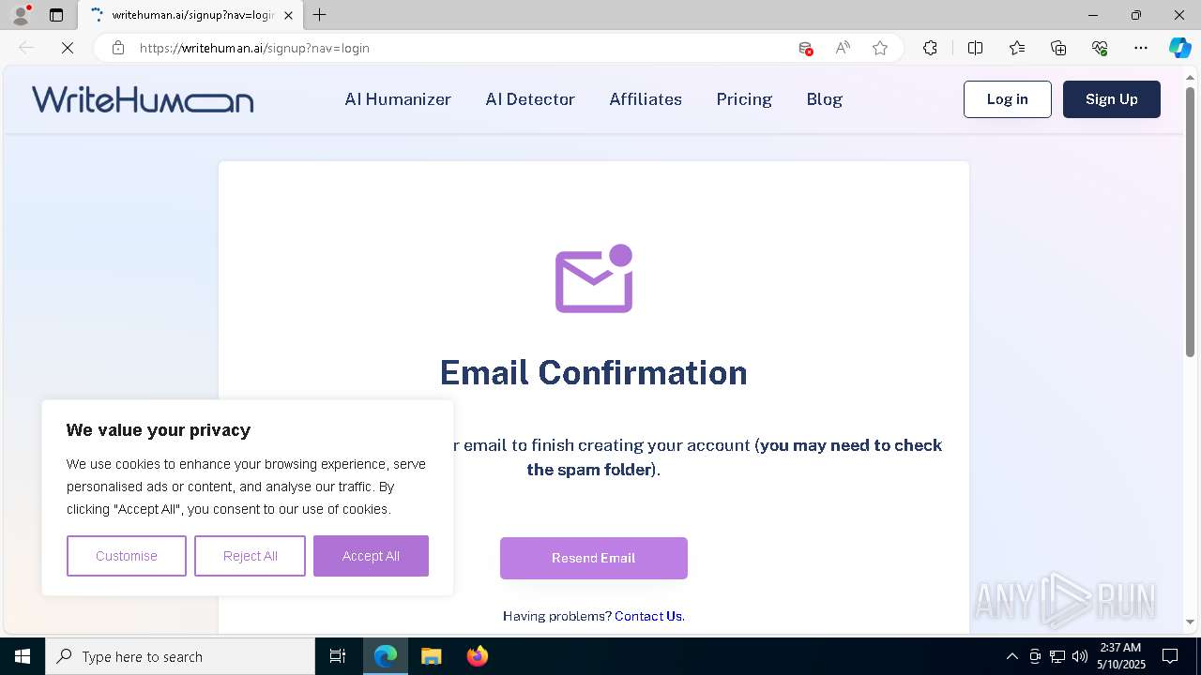Toggle Split screen view icon
Viewport: 1201px width, 675px height.
coord(975,48)
